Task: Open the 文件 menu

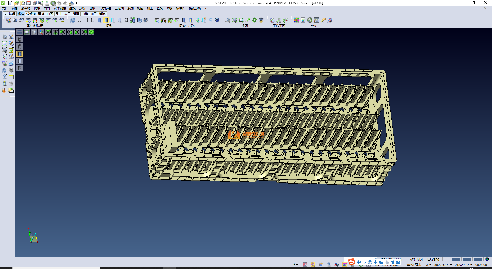Action: [x=5, y=8]
